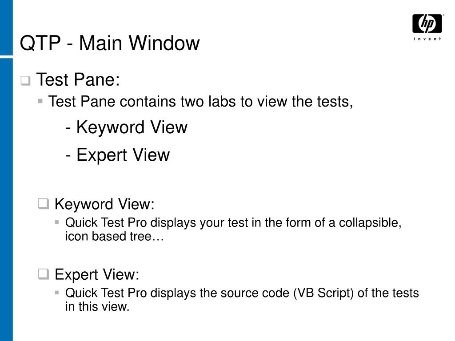Click the checkbox bullet beside Expert View heading
The width and height of the screenshot is (455, 341).
(43, 274)
